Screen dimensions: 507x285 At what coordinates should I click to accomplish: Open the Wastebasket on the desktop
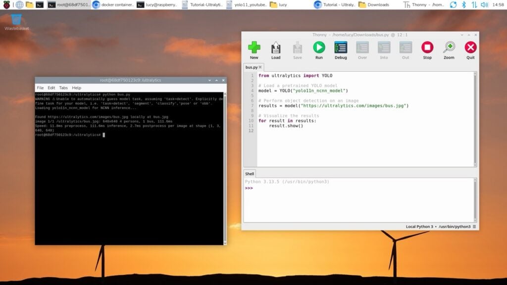tap(16, 21)
